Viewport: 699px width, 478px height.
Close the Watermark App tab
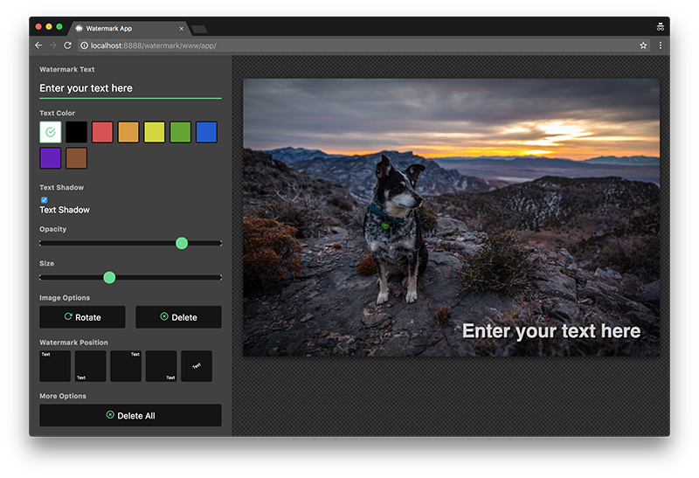tap(181, 29)
